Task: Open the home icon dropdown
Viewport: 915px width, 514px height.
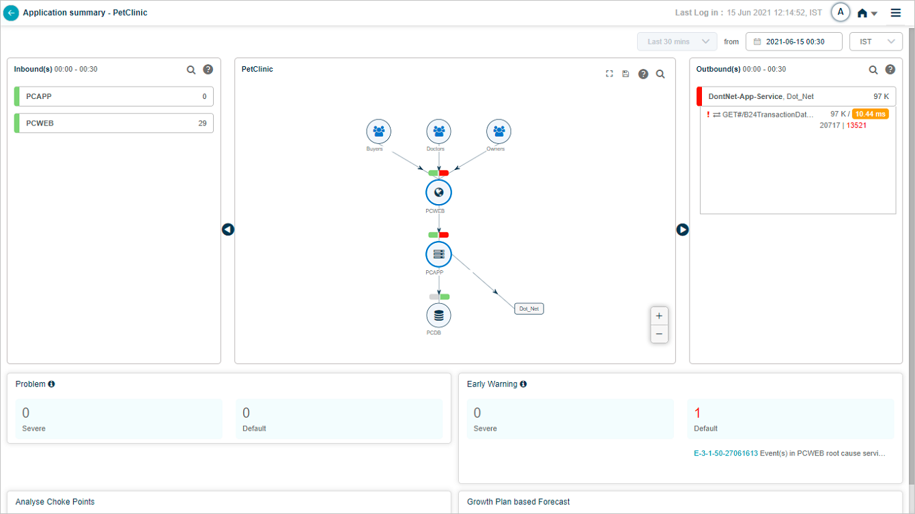Action: click(867, 13)
